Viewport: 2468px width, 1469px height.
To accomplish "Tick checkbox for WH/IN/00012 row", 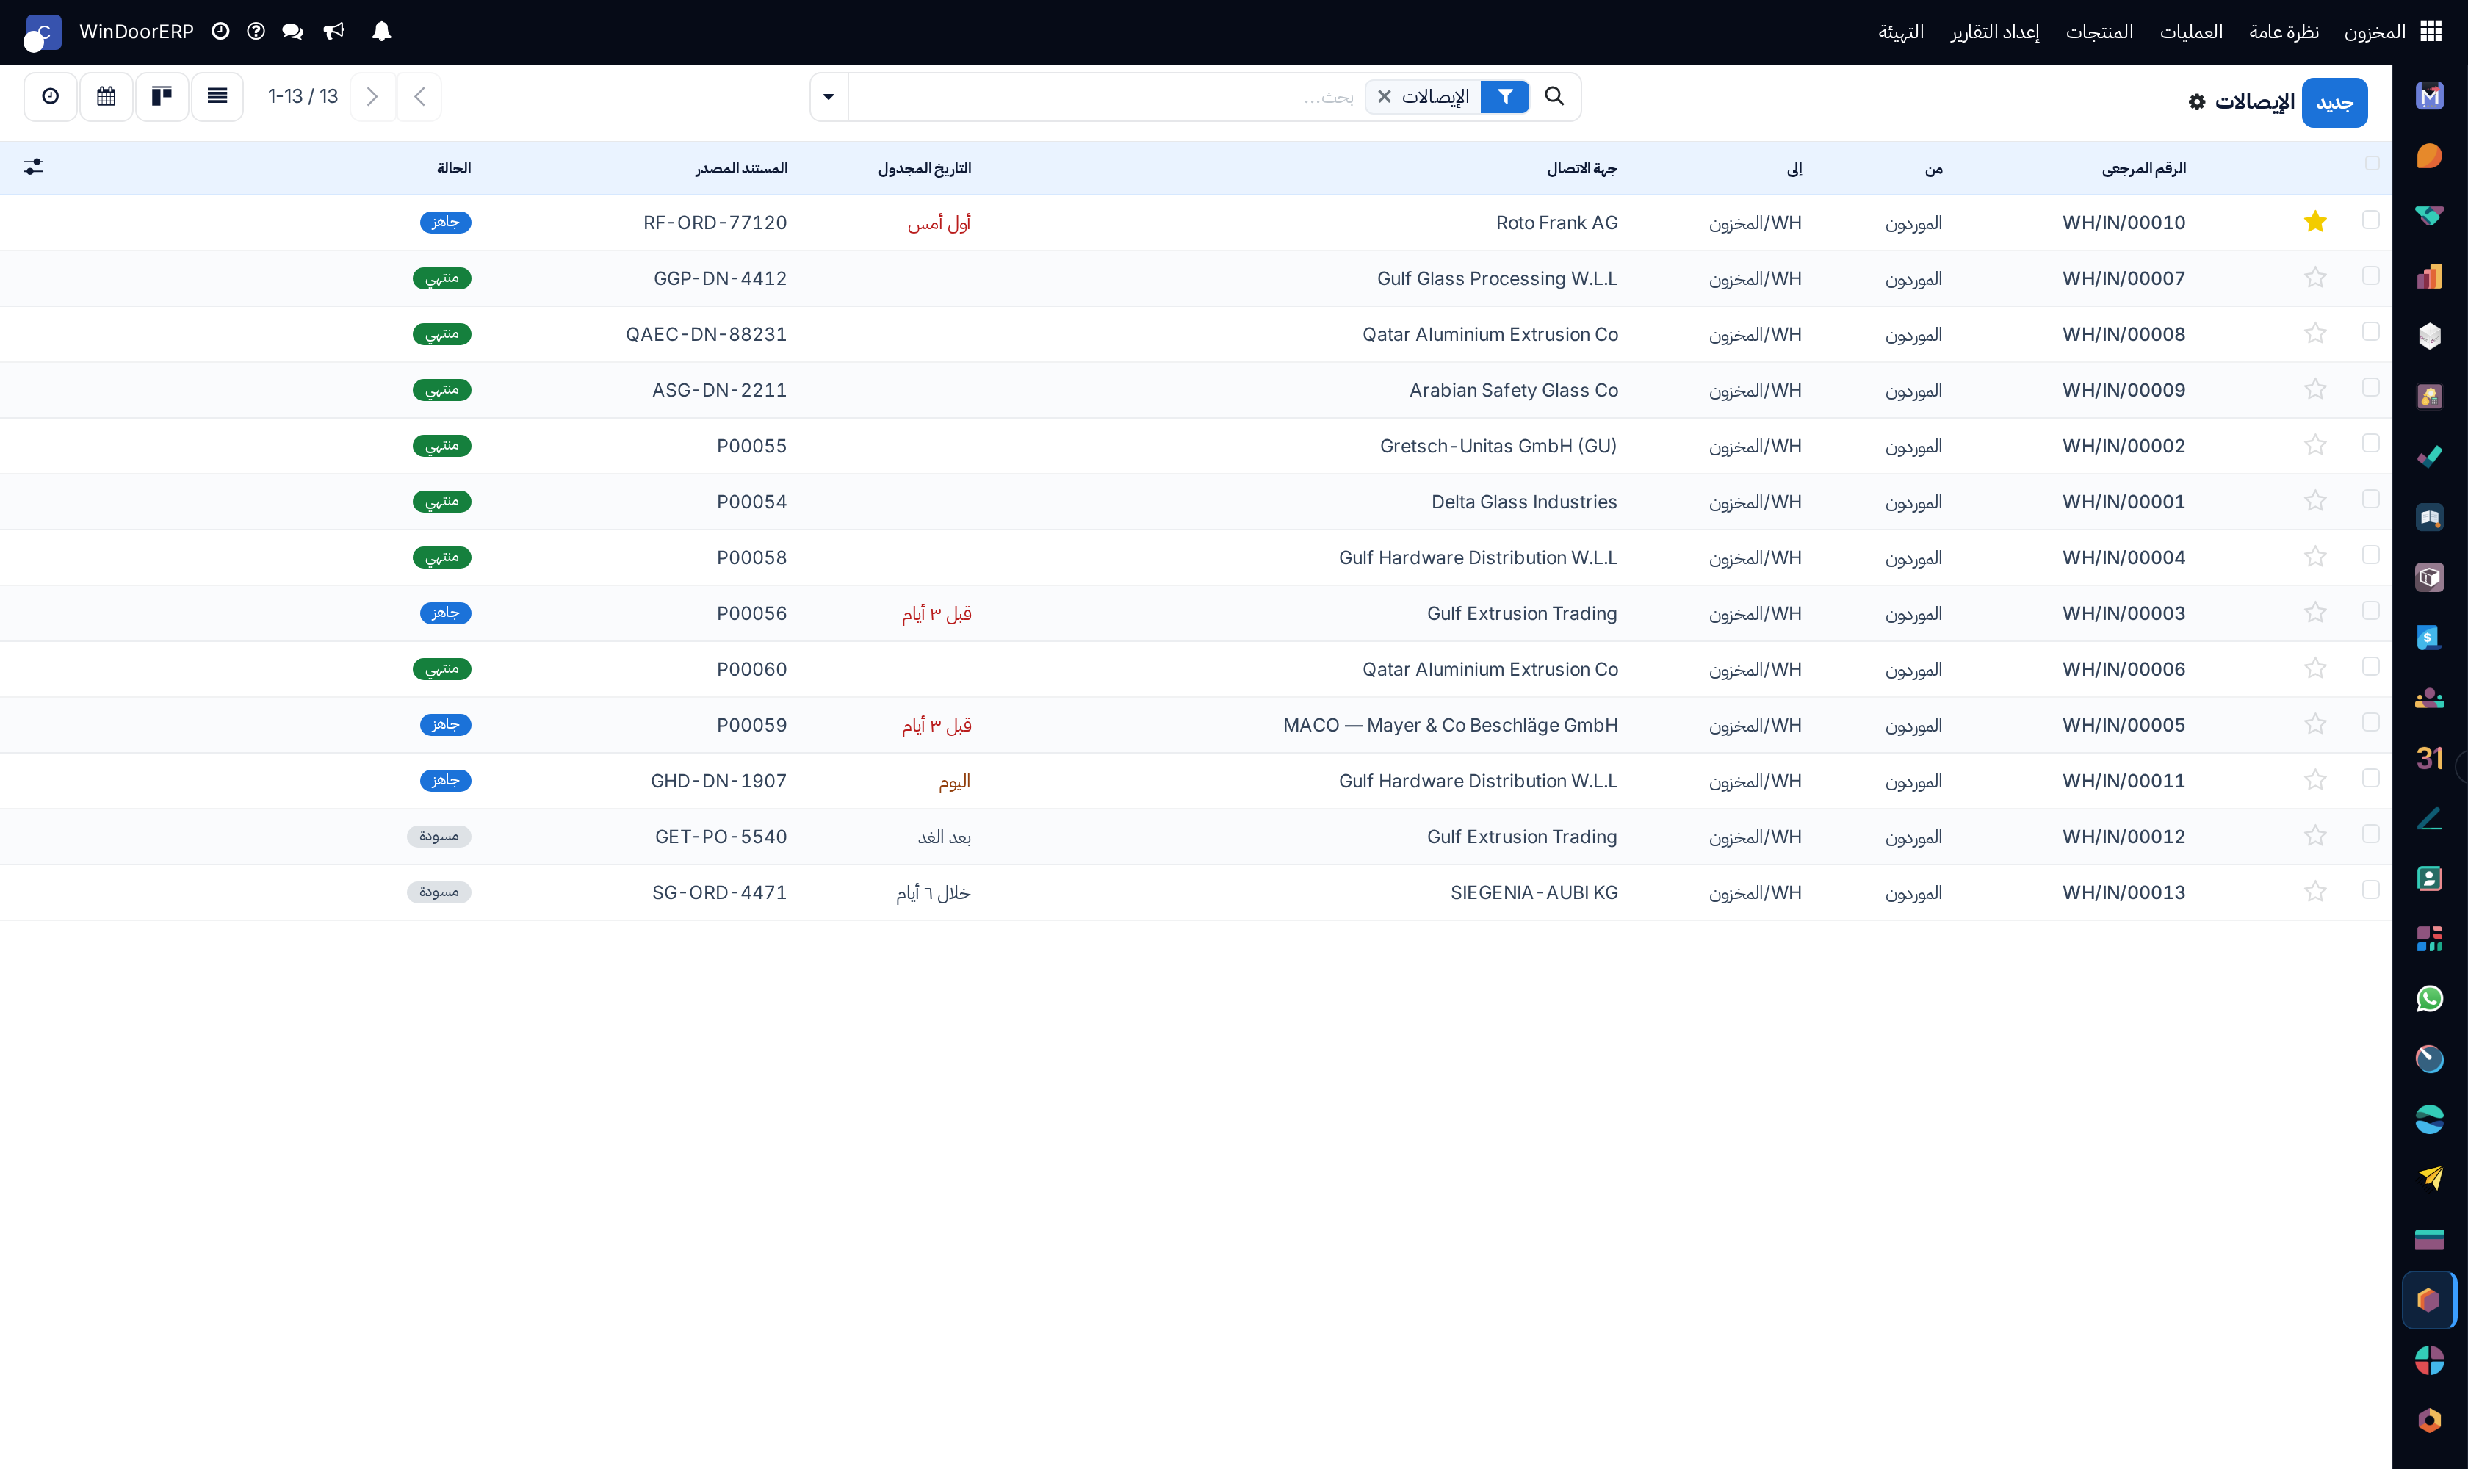I will pos(2370,834).
